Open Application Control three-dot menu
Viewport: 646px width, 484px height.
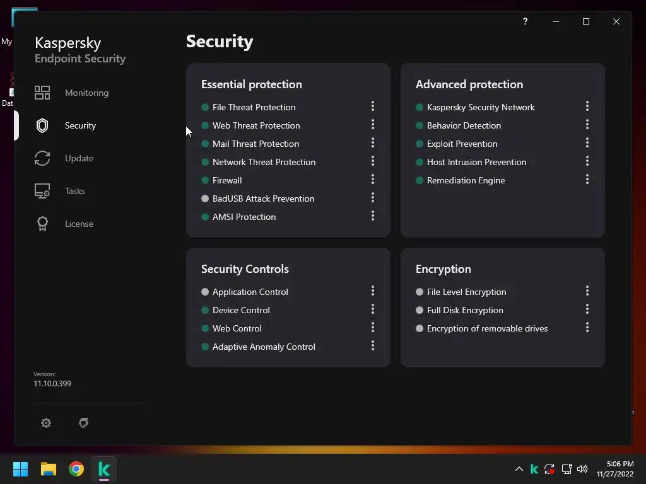click(x=373, y=291)
